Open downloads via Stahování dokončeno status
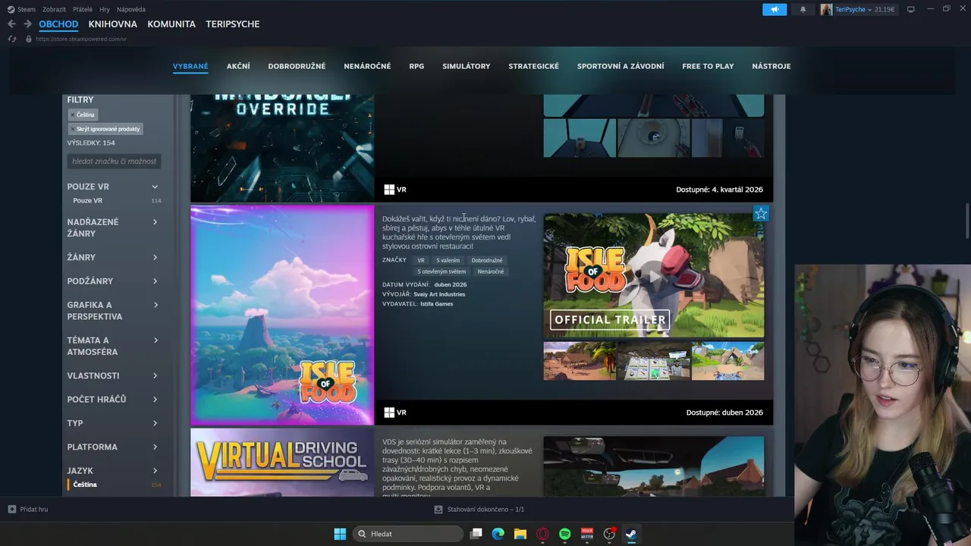The image size is (971, 546). (479, 510)
